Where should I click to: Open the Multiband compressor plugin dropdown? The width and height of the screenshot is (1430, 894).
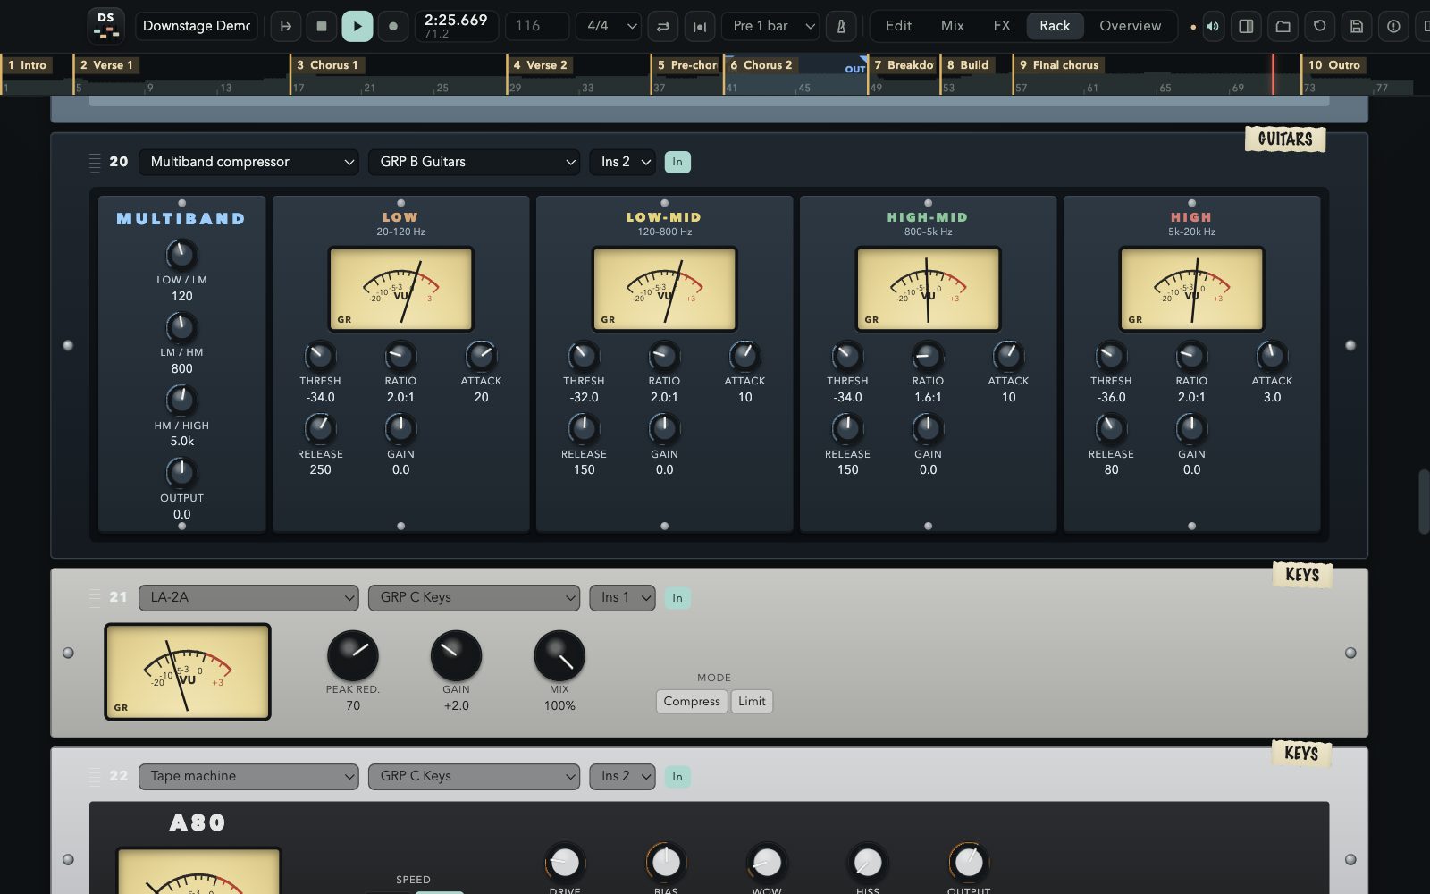click(248, 162)
